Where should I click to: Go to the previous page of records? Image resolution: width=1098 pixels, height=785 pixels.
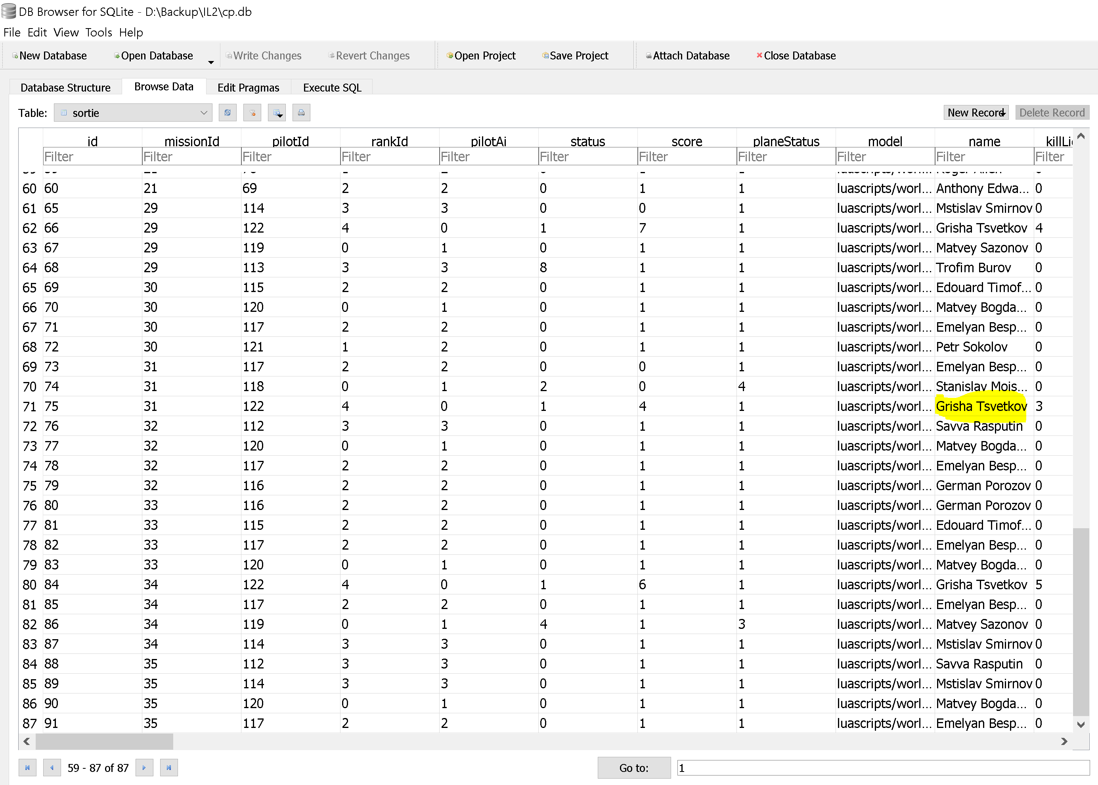(52, 768)
